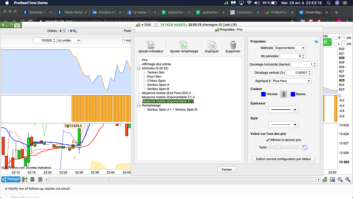Select Moyenne mobile (End Point 200) item
This screenshot has height=198, width=353.
(x=166, y=93)
